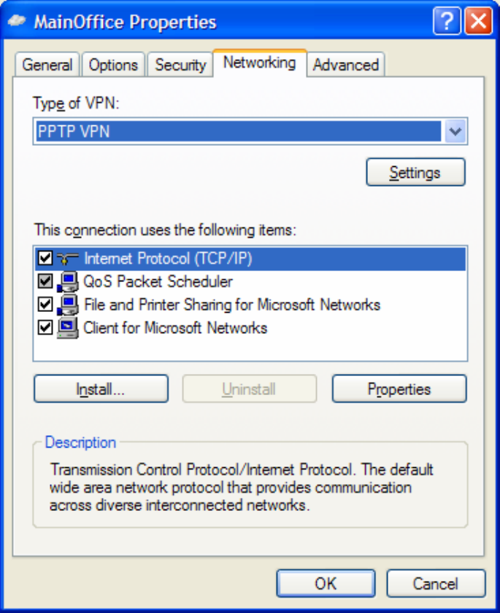Switch to the General tab
The height and width of the screenshot is (613, 500).
point(47,65)
